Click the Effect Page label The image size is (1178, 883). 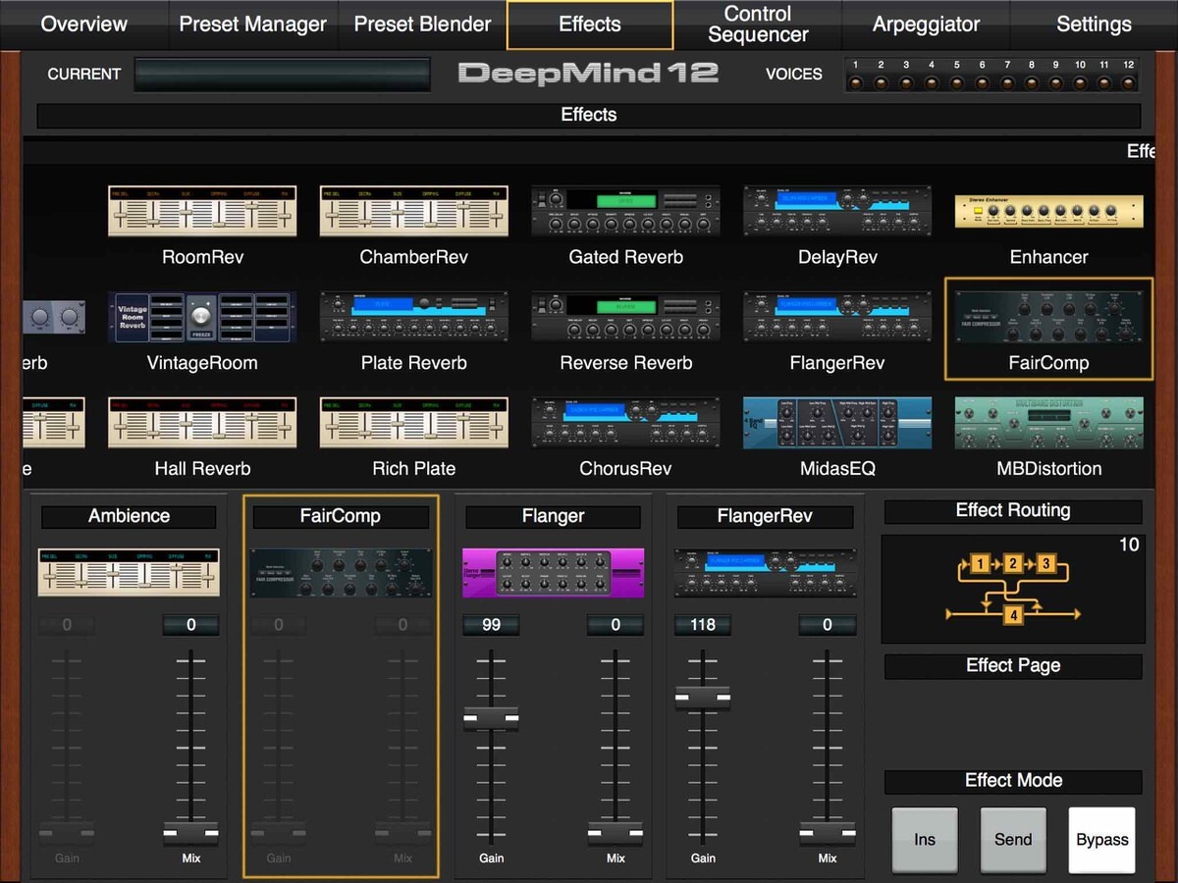pos(1013,665)
